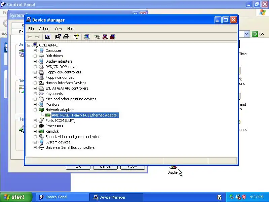269x202 pixels.
Task: Collapse the COLLAB-PC root node
Action: [x=29, y=45]
